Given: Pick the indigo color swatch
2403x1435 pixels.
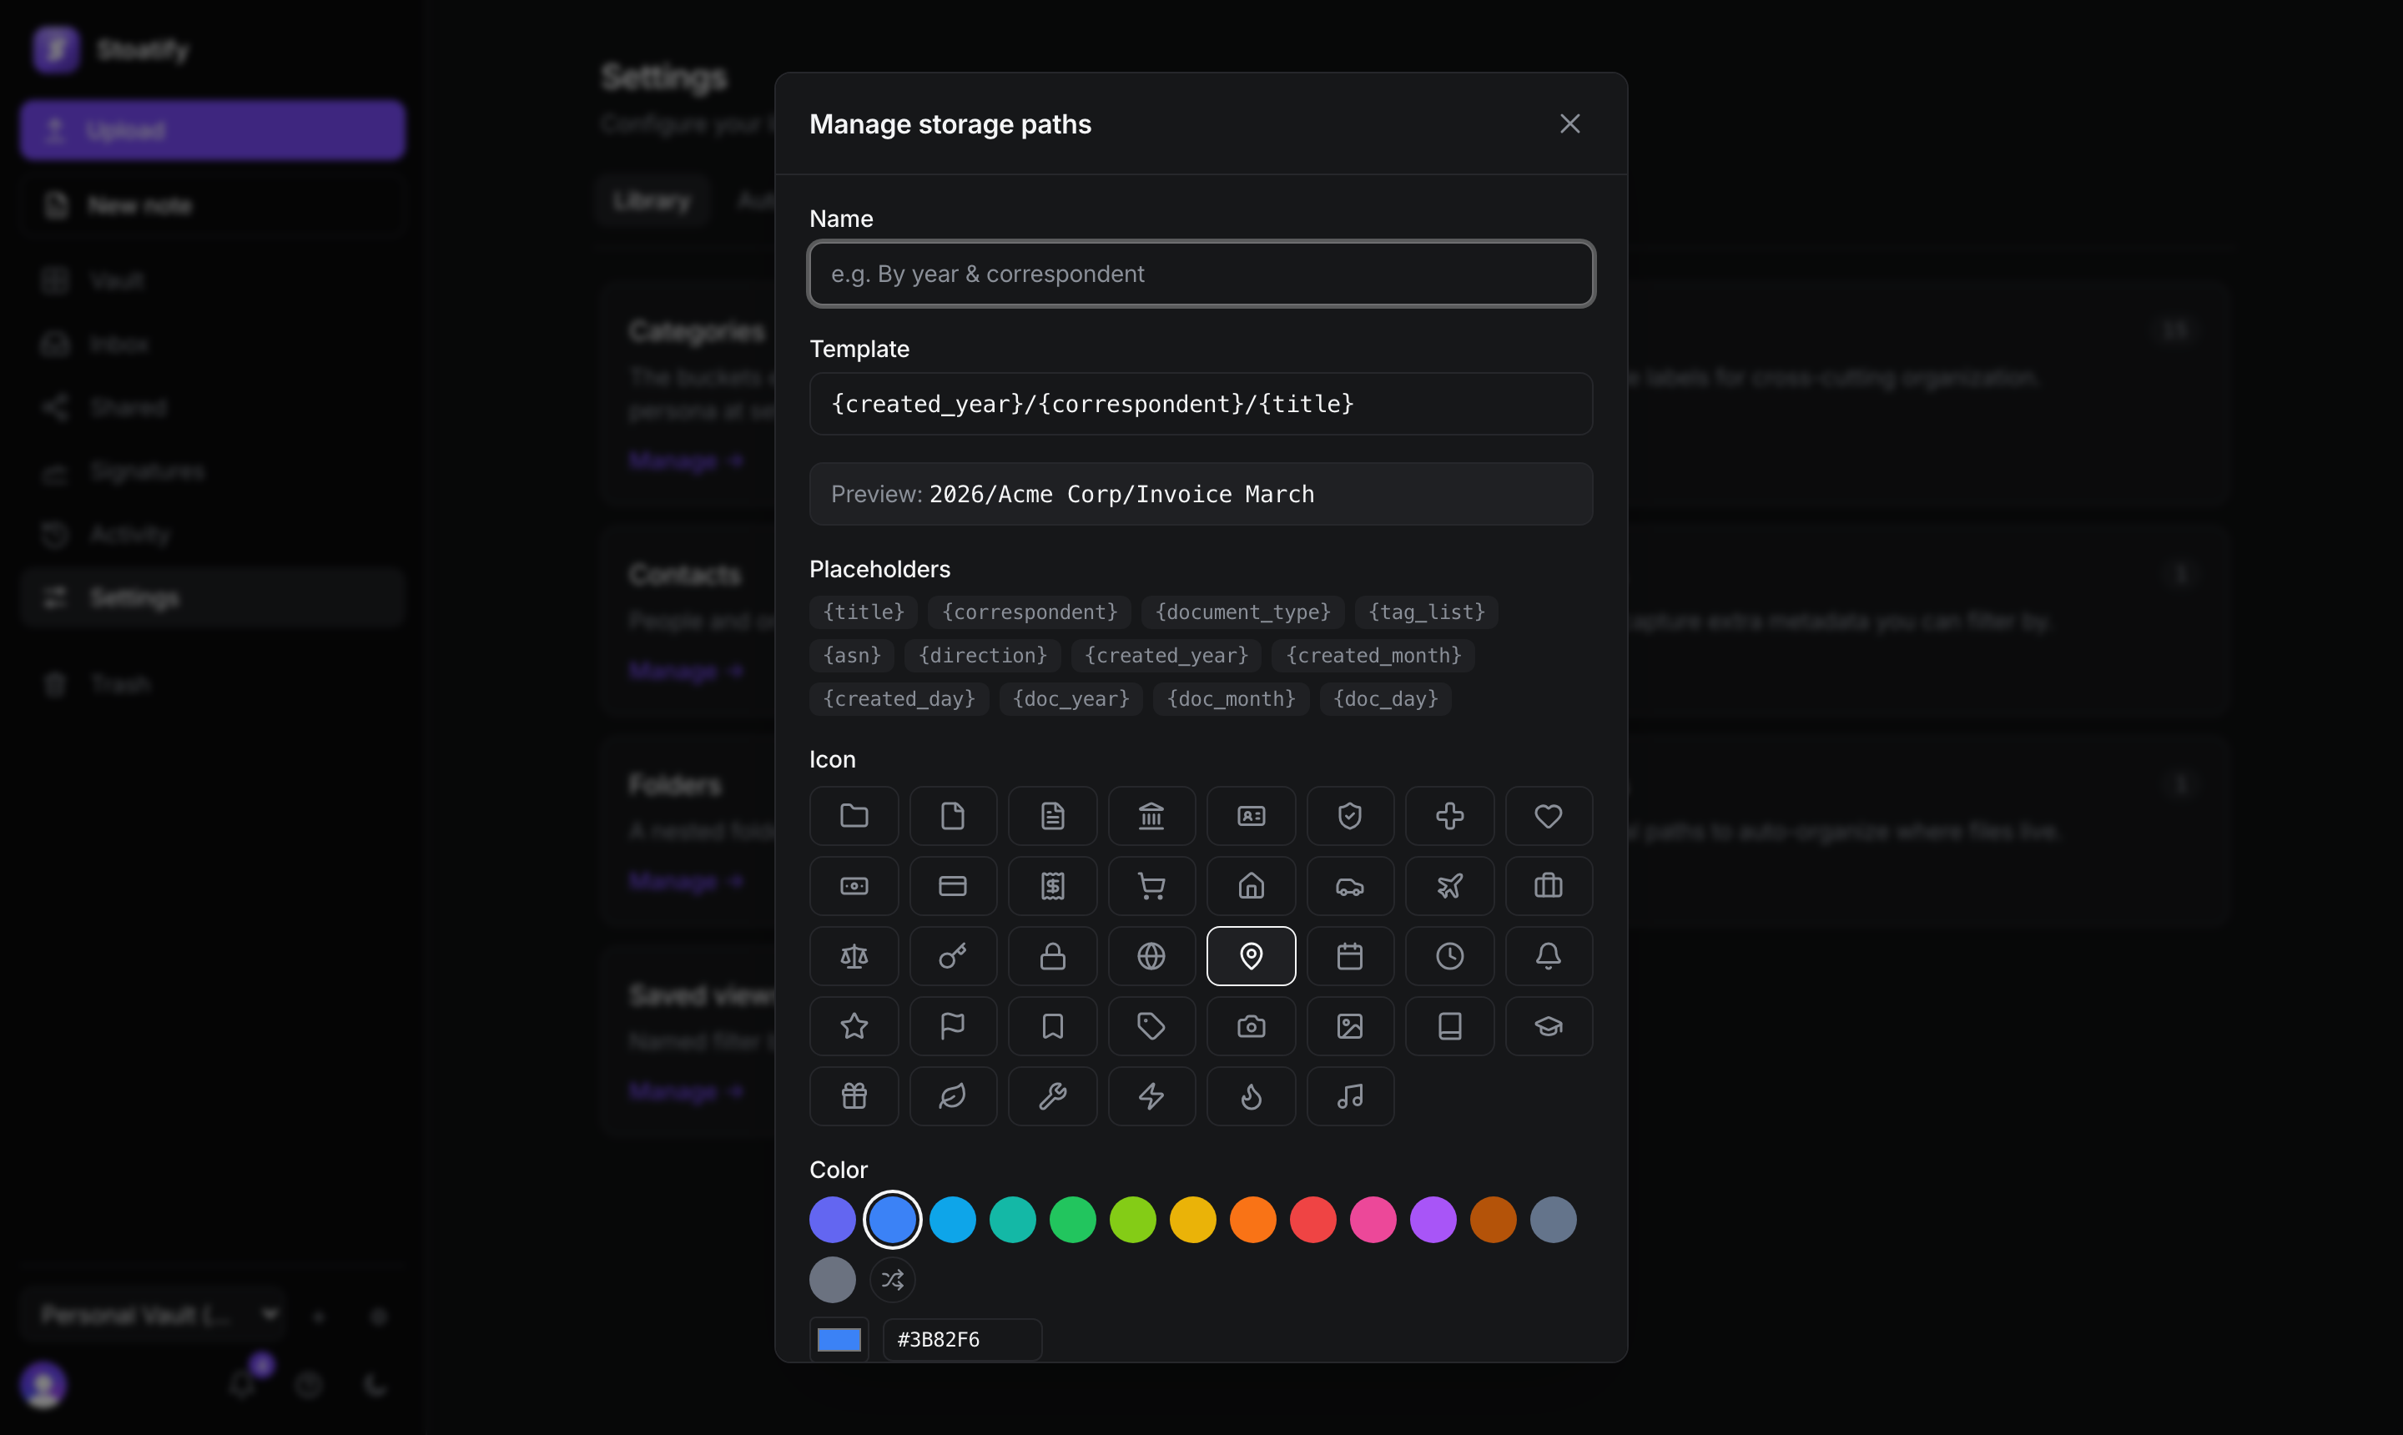Looking at the screenshot, I should (833, 1221).
